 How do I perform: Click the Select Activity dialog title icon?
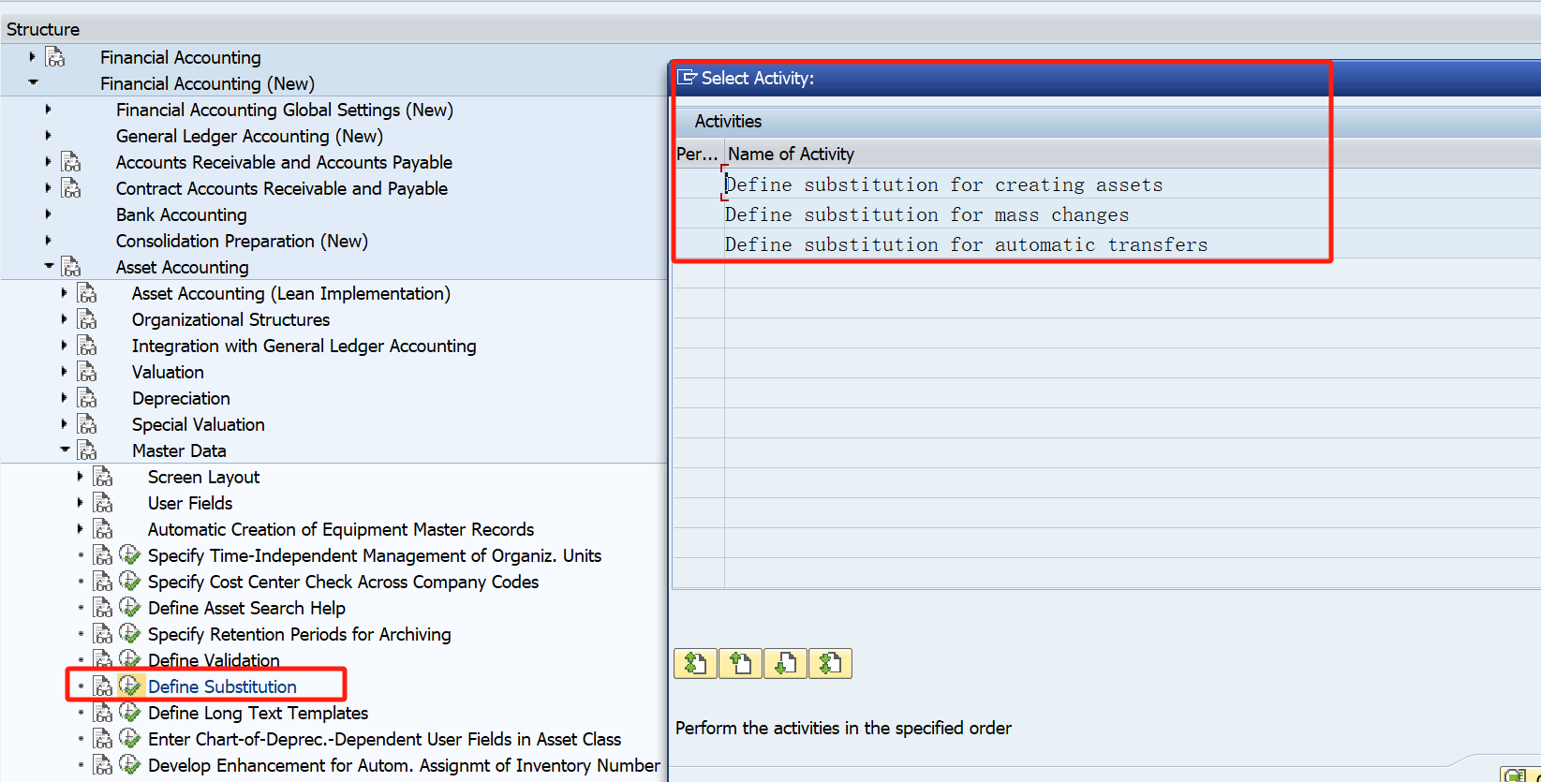pos(688,78)
